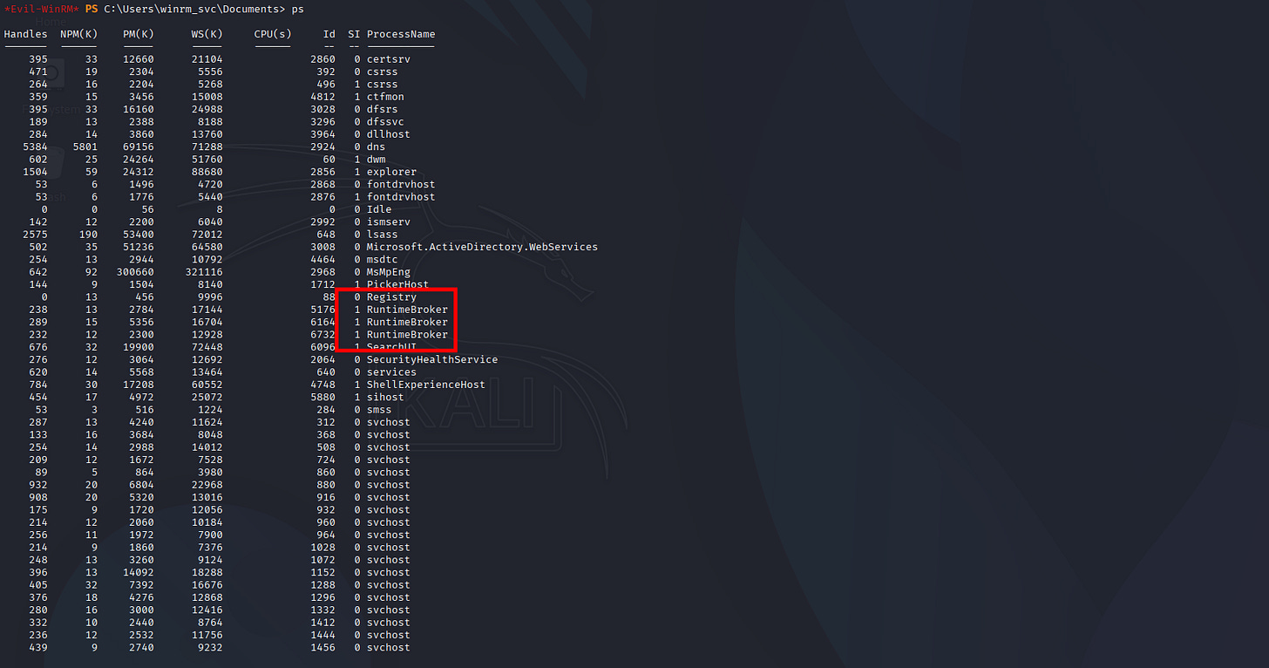
Task: Select the lsass process name
Action: (382, 235)
